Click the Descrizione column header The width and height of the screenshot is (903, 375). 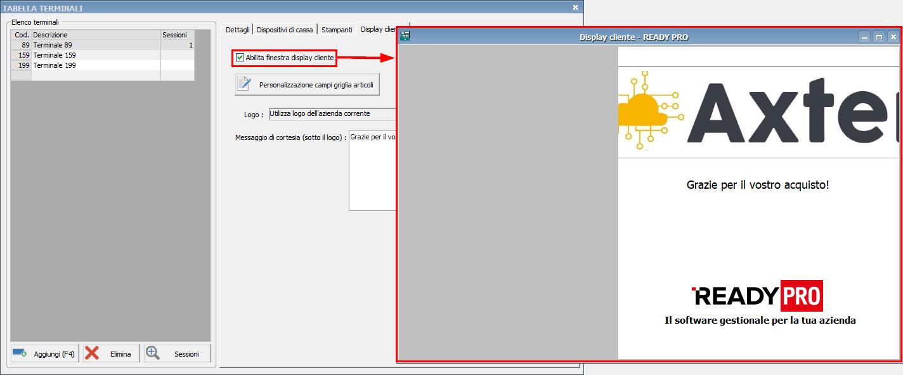(x=96, y=35)
